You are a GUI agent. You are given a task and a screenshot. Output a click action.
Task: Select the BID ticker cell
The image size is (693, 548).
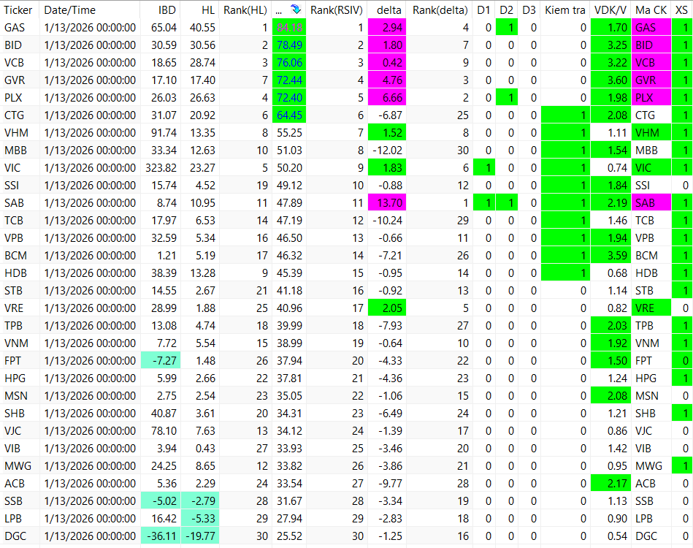pos(20,45)
